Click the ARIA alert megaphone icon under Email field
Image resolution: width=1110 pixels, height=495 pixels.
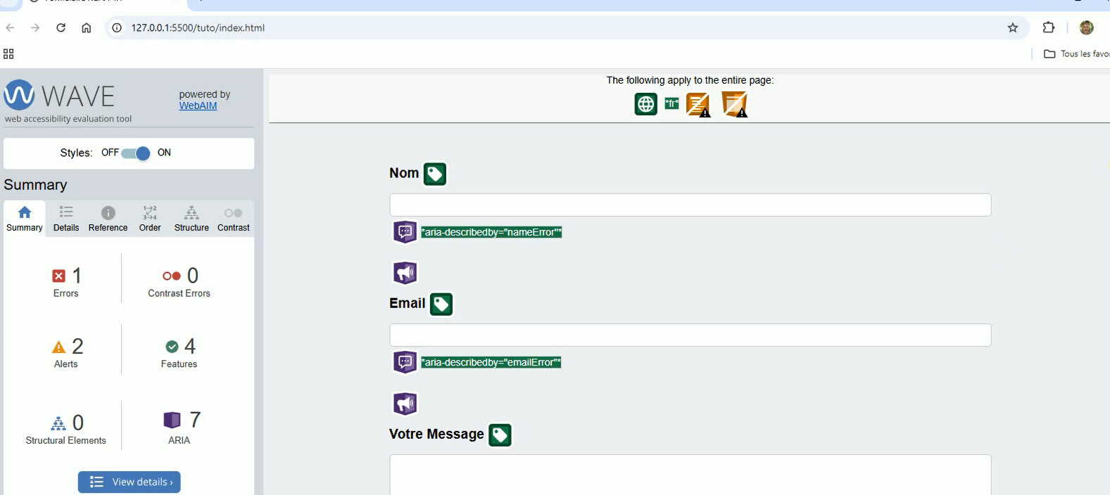coord(405,404)
